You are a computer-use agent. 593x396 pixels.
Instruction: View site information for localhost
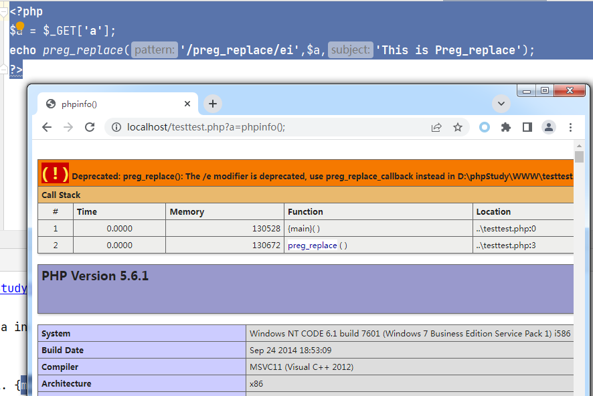(116, 127)
